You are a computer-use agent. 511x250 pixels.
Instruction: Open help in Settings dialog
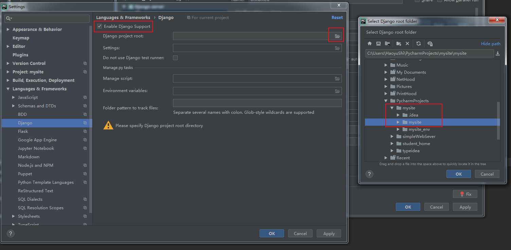(11, 233)
